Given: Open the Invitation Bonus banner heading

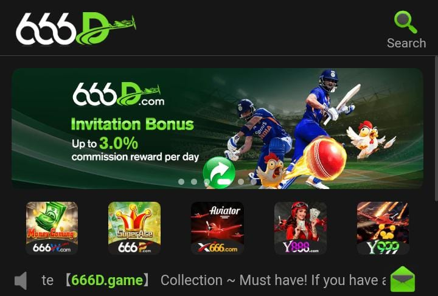Looking at the screenshot, I should click(x=133, y=124).
